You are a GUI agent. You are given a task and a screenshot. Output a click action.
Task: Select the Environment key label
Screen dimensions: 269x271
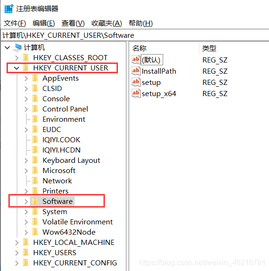pos(64,119)
